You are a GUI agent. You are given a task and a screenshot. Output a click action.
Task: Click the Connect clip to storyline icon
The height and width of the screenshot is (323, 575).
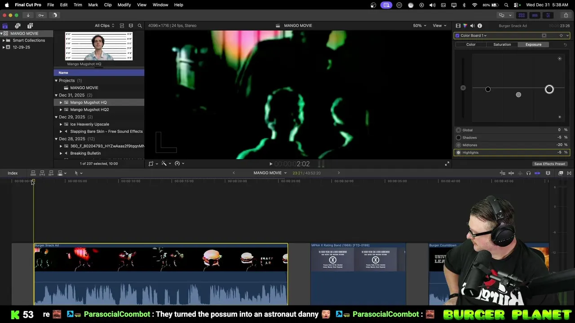click(33, 173)
